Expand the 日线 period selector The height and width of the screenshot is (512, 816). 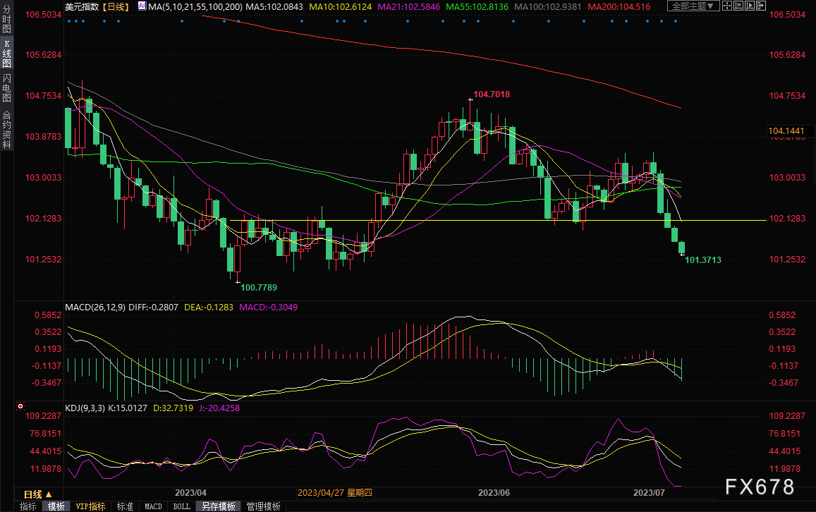33,494
